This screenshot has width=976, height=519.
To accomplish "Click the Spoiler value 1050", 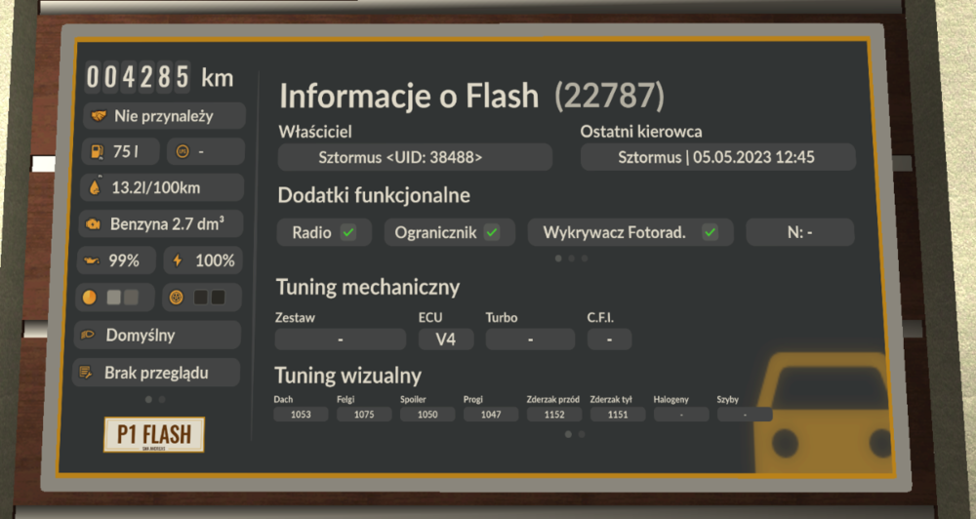I will pos(427,415).
